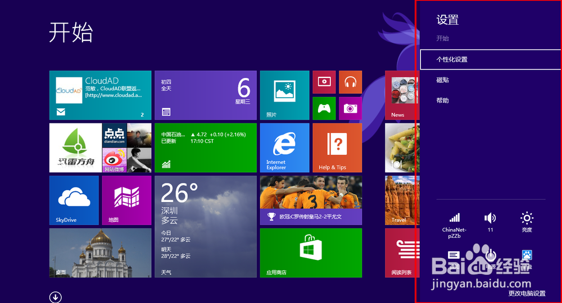Open the volume control showing 11
562x303 pixels.
490,222
